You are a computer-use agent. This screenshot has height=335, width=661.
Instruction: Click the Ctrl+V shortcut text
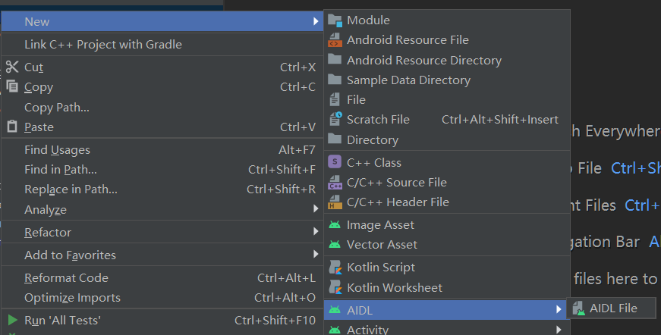(x=297, y=127)
